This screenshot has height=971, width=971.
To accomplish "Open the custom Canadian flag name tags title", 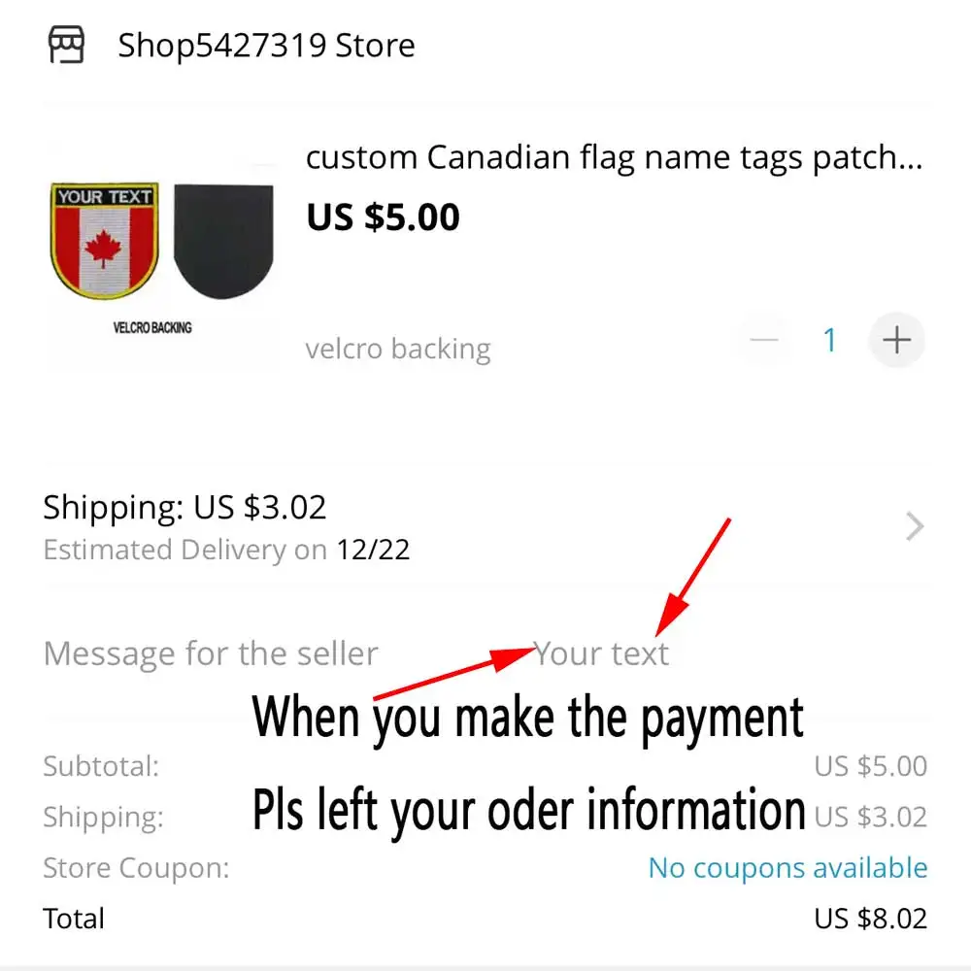I will tap(615, 157).
